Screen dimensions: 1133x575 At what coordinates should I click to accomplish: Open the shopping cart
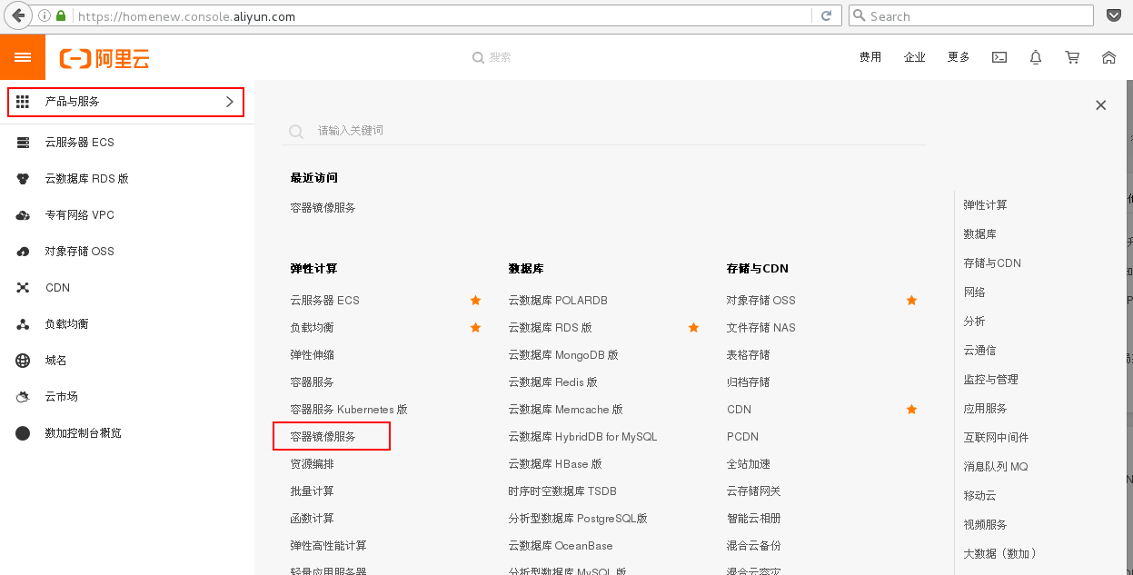(1072, 57)
